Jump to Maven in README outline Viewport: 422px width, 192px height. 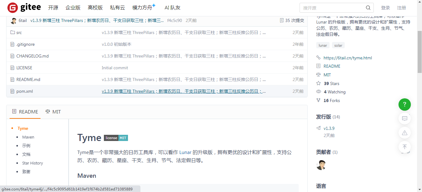28,137
